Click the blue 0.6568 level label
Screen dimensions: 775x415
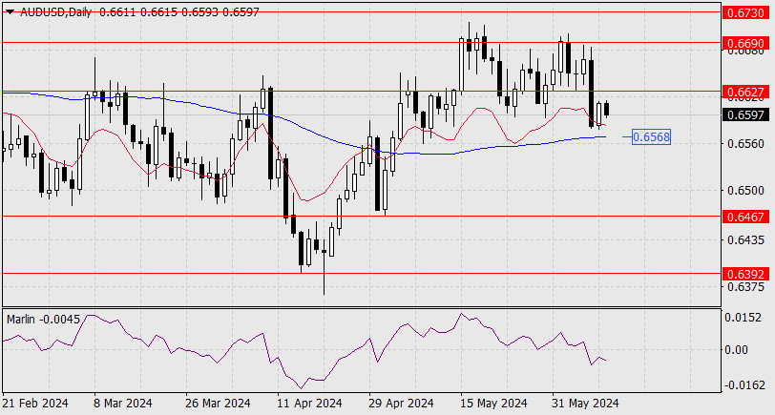click(x=652, y=136)
